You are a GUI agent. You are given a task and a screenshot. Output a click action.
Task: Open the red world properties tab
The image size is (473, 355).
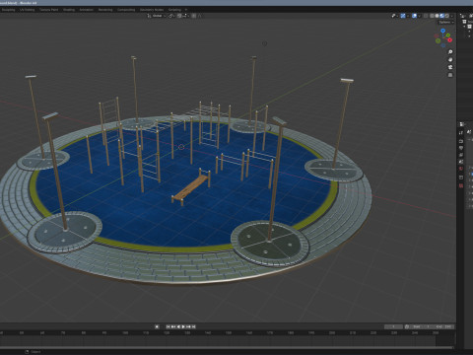[461, 169]
